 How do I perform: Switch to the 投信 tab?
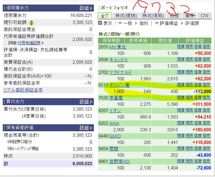click(174, 16)
